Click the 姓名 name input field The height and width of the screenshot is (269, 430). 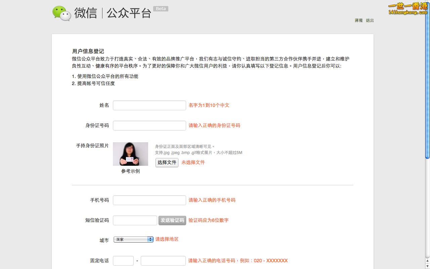point(149,105)
